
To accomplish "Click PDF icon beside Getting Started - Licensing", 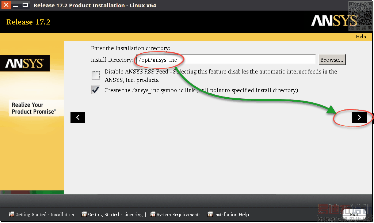I will [84, 214].
